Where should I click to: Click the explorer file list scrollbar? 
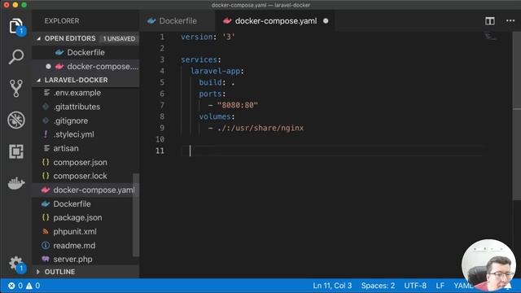pos(136,215)
